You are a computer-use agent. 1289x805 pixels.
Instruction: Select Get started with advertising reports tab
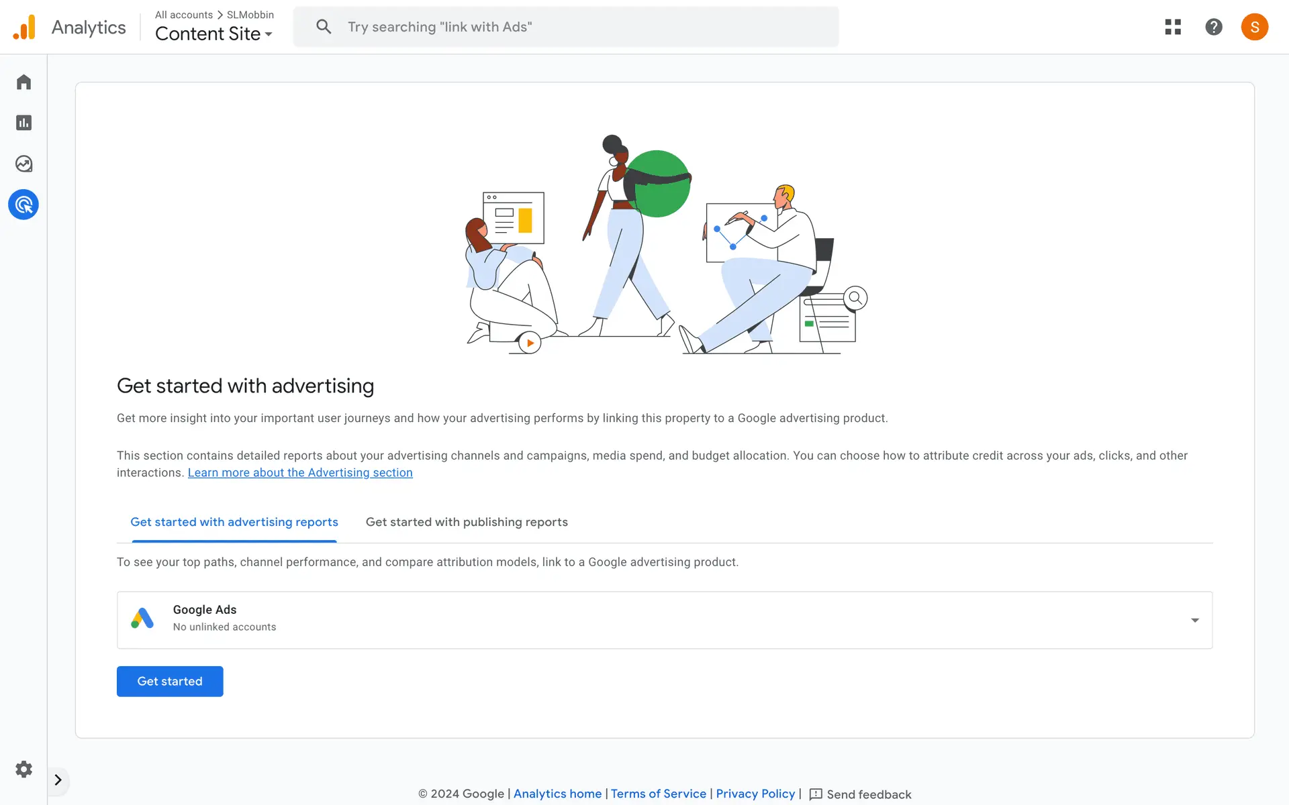pyautogui.click(x=234, y=522)
